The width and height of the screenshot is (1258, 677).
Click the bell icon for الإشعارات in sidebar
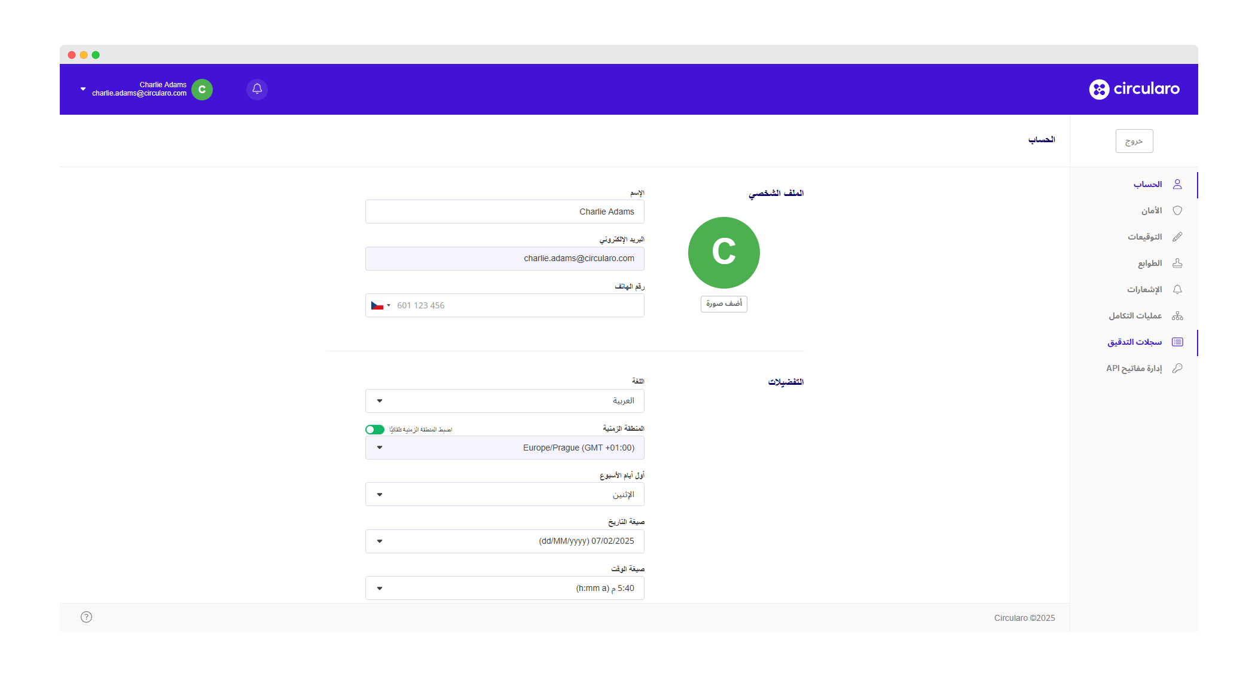tap(1177, 289)
